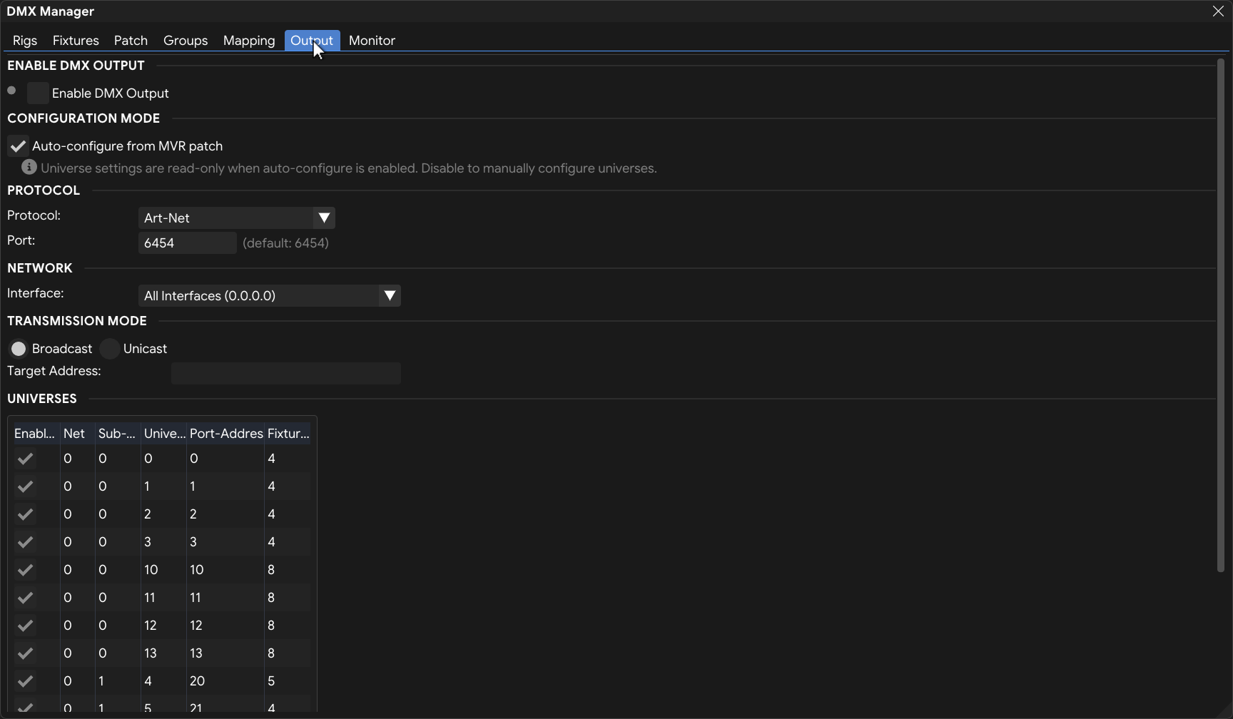Image resolution: width=1233 pixels, height=719 pixels.
Task: Open the Patch tab
Action: click(131, 41)
